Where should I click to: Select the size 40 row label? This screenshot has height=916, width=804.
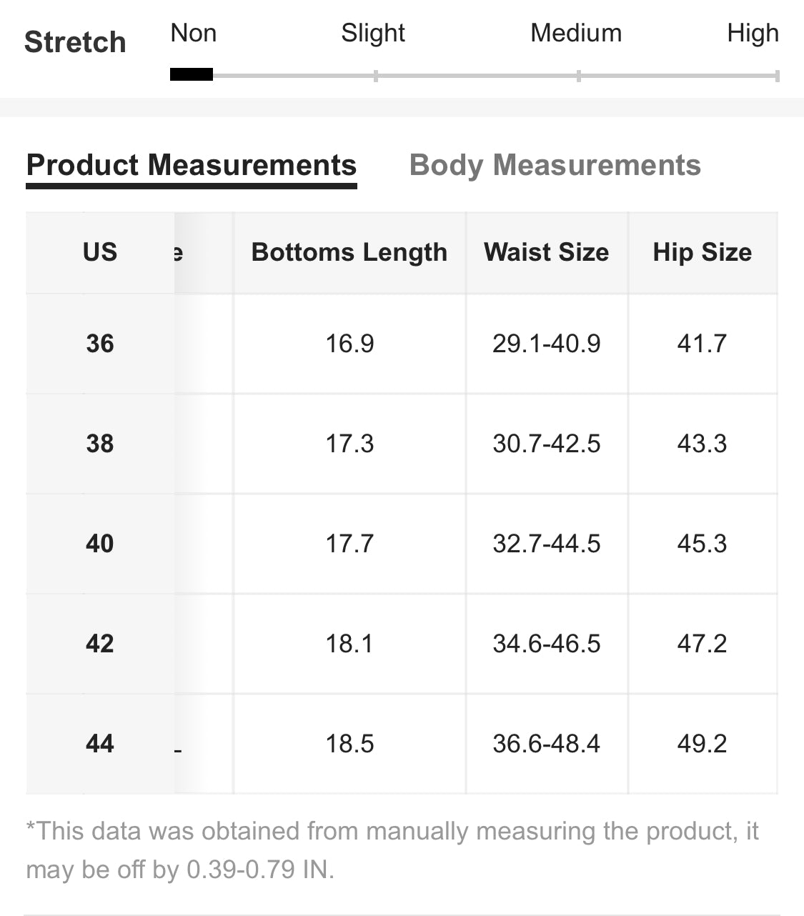tap(99, 544)
